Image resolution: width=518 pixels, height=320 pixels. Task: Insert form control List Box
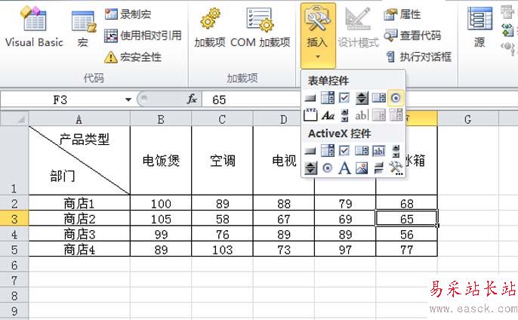tap(378, 98)
